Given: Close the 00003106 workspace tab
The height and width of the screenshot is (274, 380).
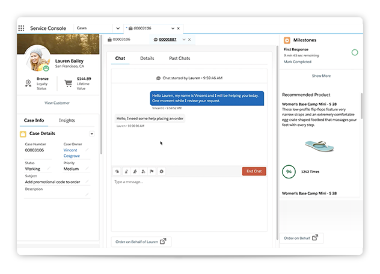Looking at the screenshot, I should click(180, 28).
